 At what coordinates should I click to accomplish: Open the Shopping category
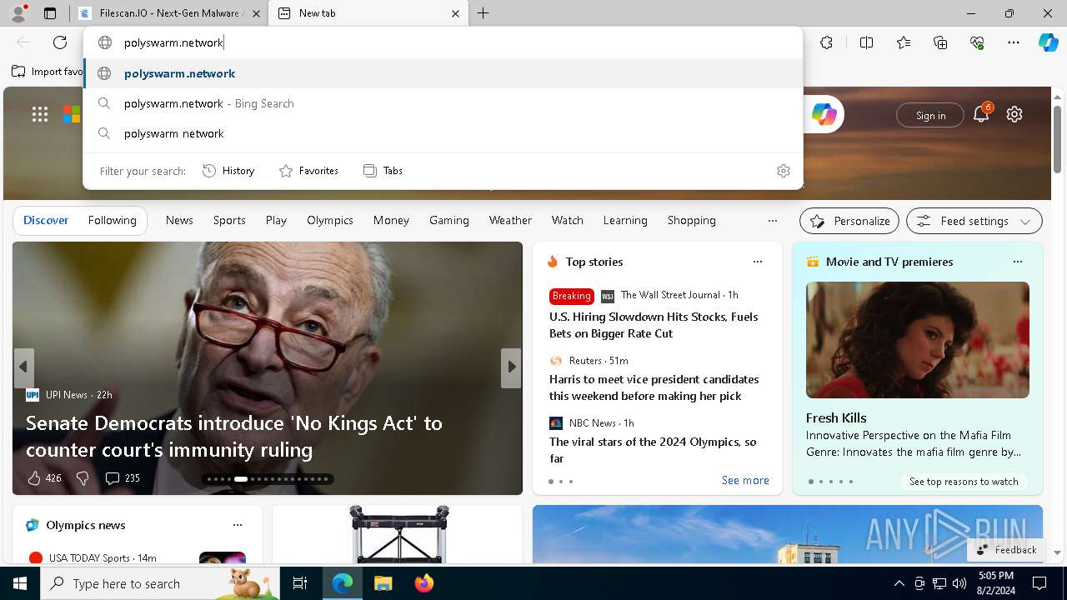pos(691,220)
